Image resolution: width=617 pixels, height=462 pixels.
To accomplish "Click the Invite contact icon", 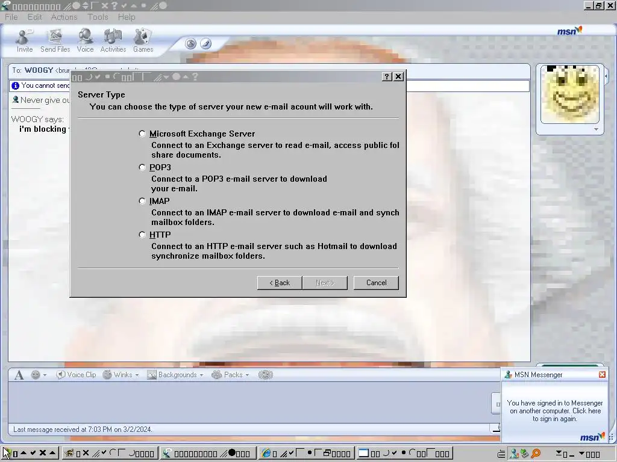I will click(x=24, y=40).
